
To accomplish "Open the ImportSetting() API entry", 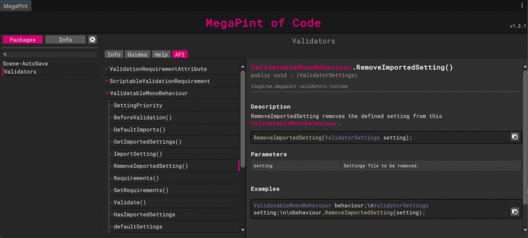I will [138, 154].
